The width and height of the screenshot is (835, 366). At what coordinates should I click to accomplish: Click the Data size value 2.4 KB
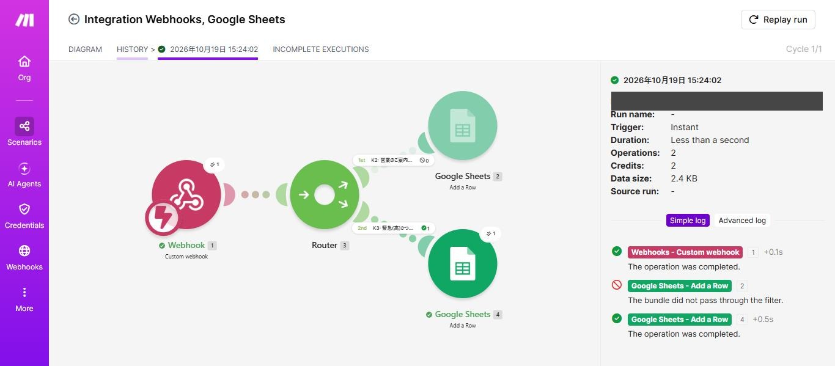pyautogui.click(x=684, y=178)
